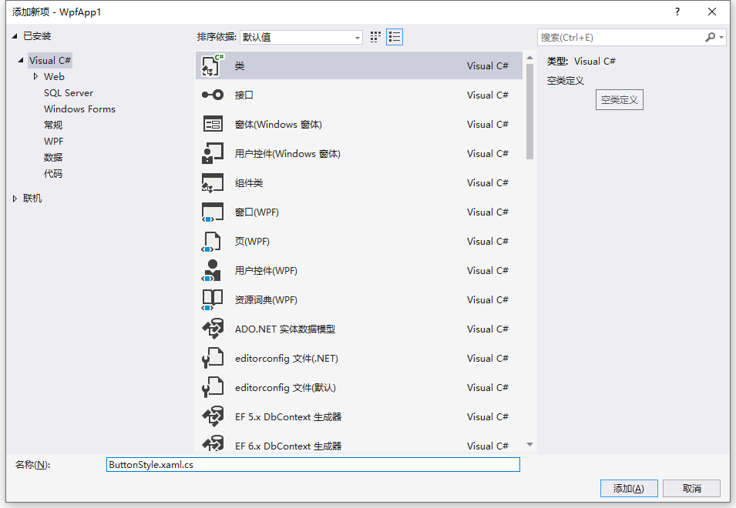Click the help question mark button
This screenshot has height=508, width=736.
tap(677, 12)
